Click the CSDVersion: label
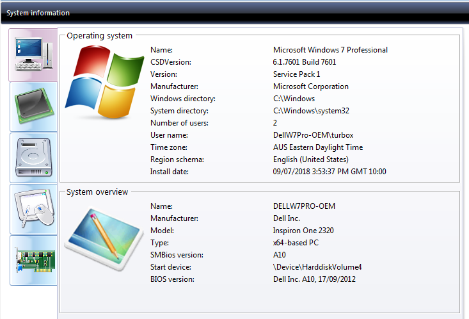This screenshot has width=469, height=319. point(171,62)
